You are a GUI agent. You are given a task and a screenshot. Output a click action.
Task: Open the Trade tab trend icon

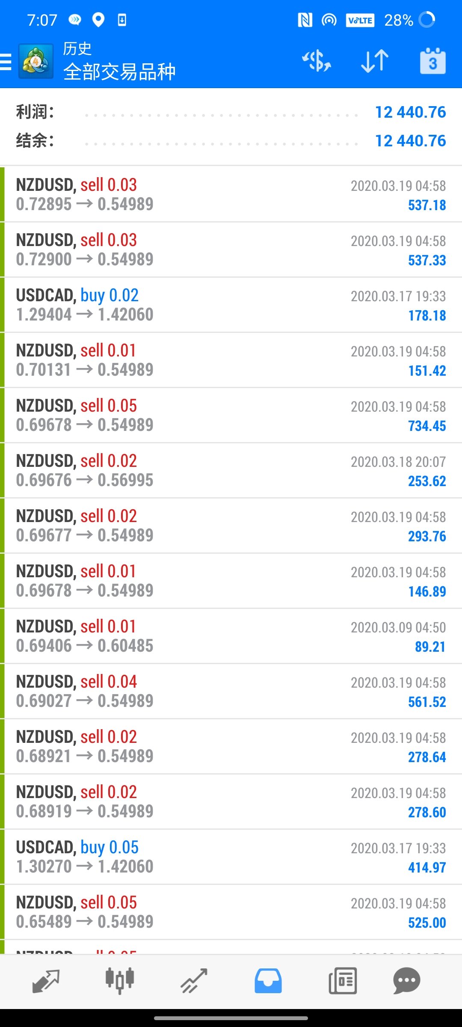click(194, 981)
